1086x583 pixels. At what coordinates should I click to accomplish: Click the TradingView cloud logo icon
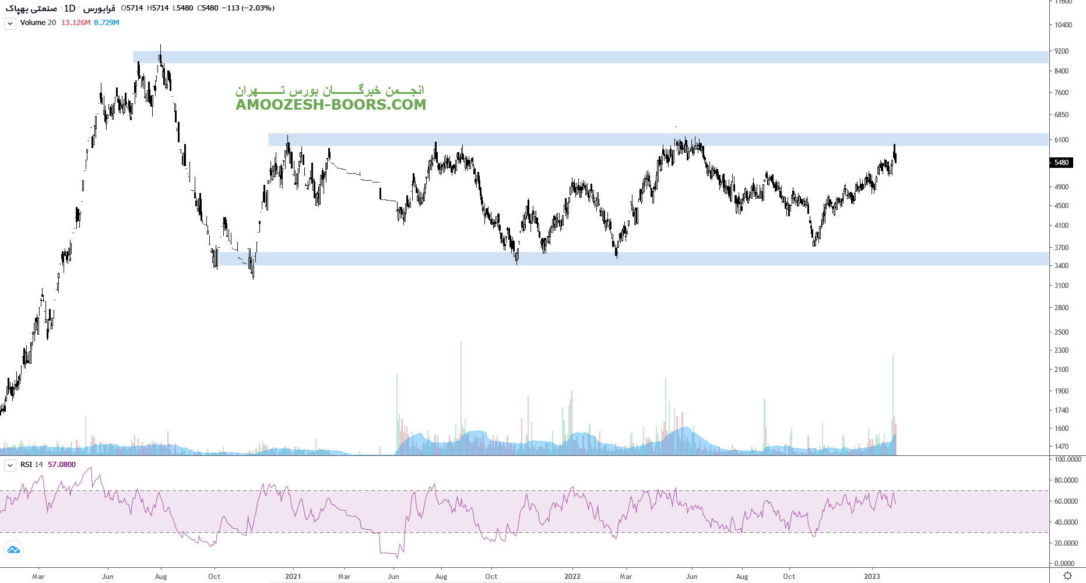(x=13, y=550)
